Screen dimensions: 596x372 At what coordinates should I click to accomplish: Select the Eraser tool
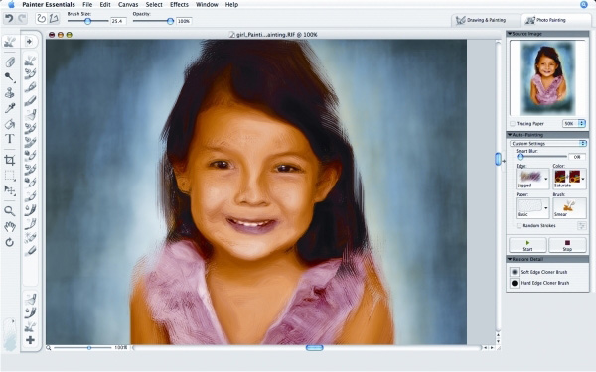pos(10,62)
